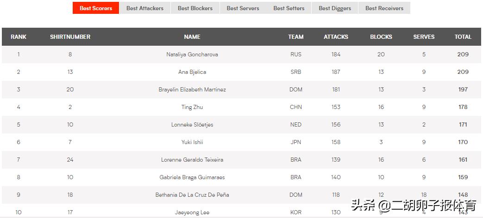Click on Ting Zhu's name
Image resolution: width=483 pixels, height=218 pixels.
pos(192,107)
